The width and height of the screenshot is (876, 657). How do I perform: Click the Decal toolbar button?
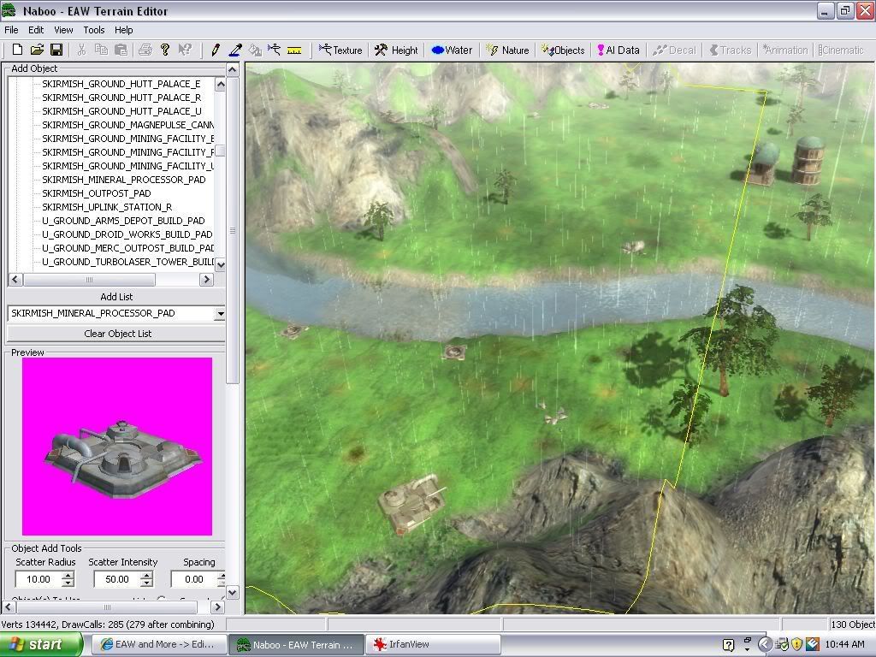(x=674, y=50)
